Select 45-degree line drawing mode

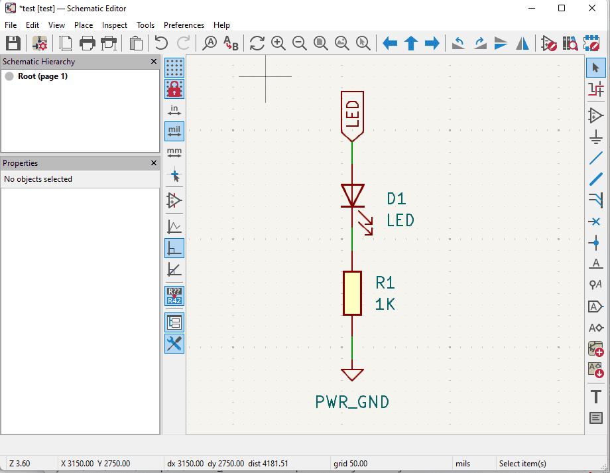pyautogui.click(x=174, y=269)
